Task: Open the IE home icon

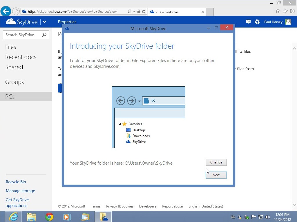Action: click(278, 11)
